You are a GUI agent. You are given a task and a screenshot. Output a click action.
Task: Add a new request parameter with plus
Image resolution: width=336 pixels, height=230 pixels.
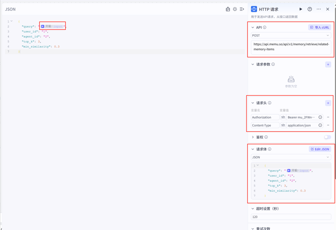click(328, 65)
